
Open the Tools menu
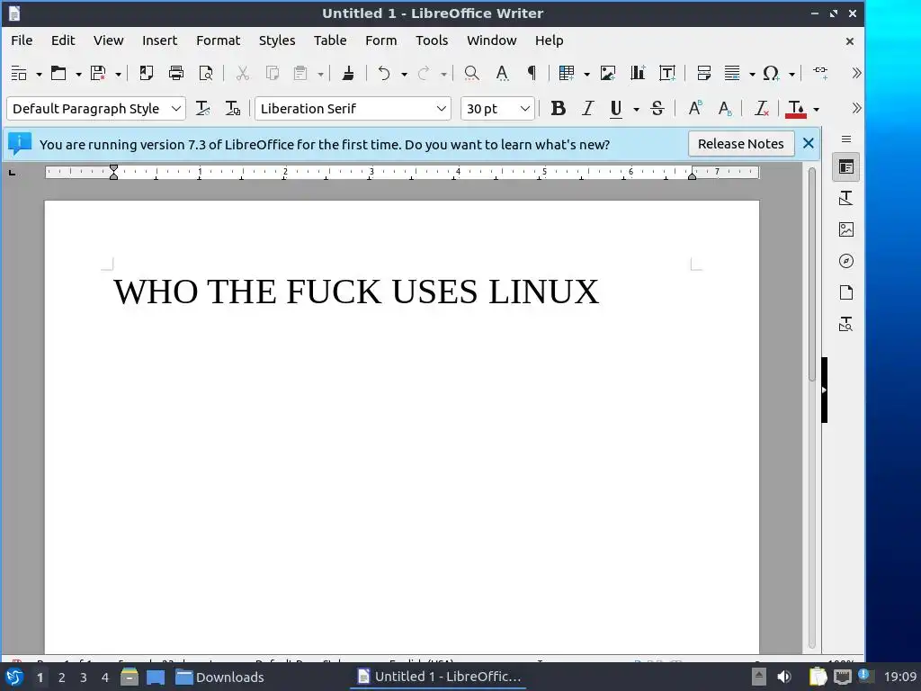pyautogui.click(x=432, y=40)
